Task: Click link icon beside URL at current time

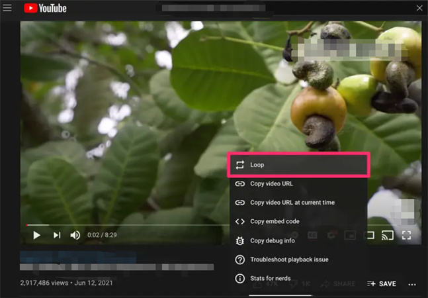Action: point(239,203)
